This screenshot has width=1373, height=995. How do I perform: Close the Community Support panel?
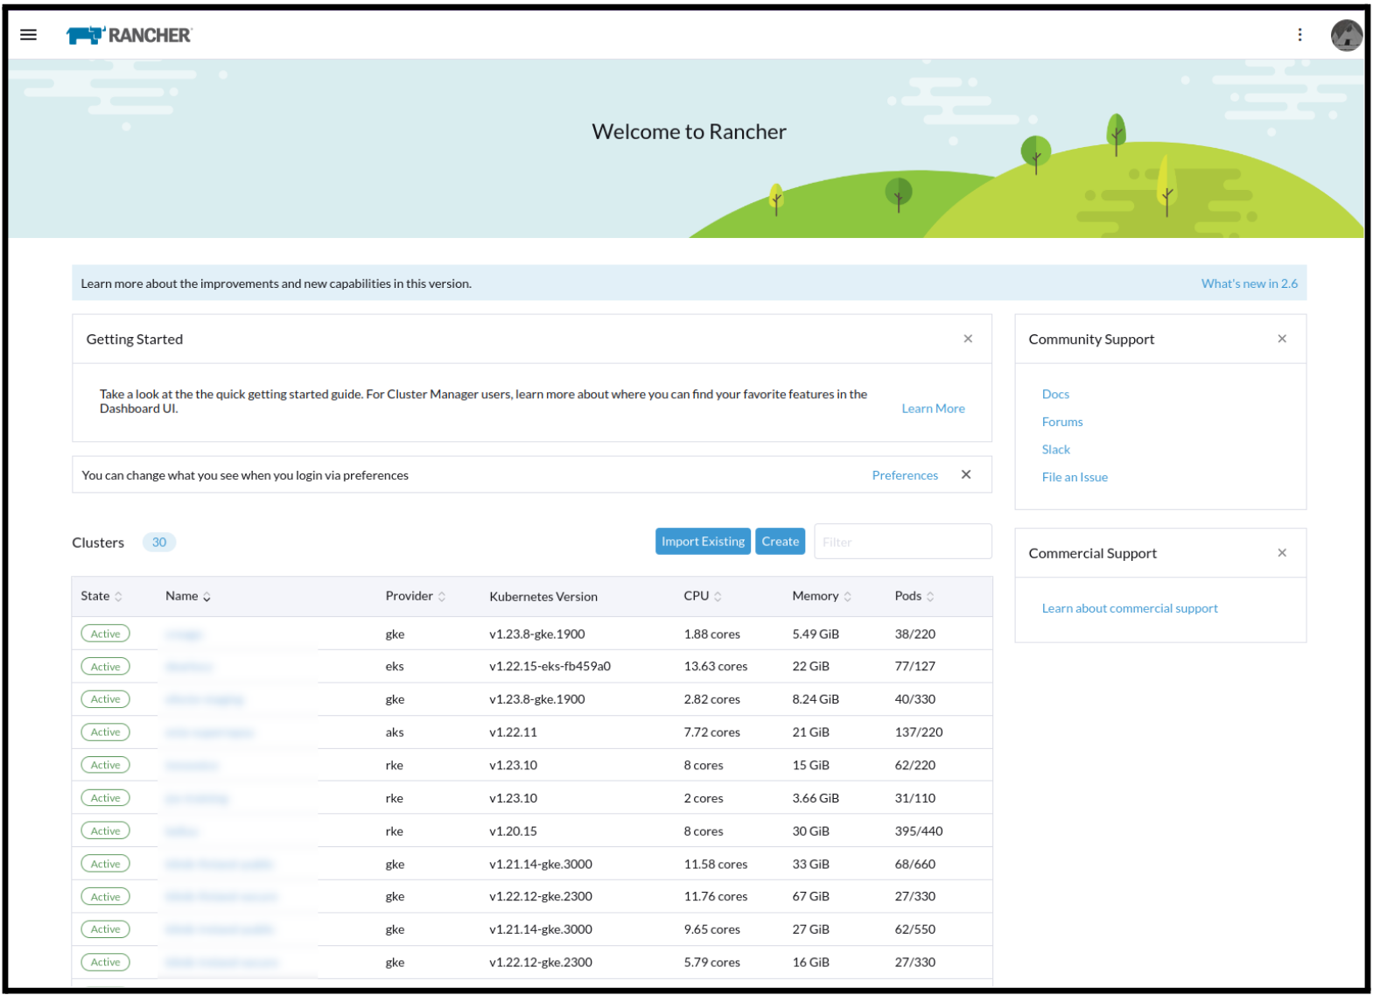pyautogui.click(x=1282, y=339)
